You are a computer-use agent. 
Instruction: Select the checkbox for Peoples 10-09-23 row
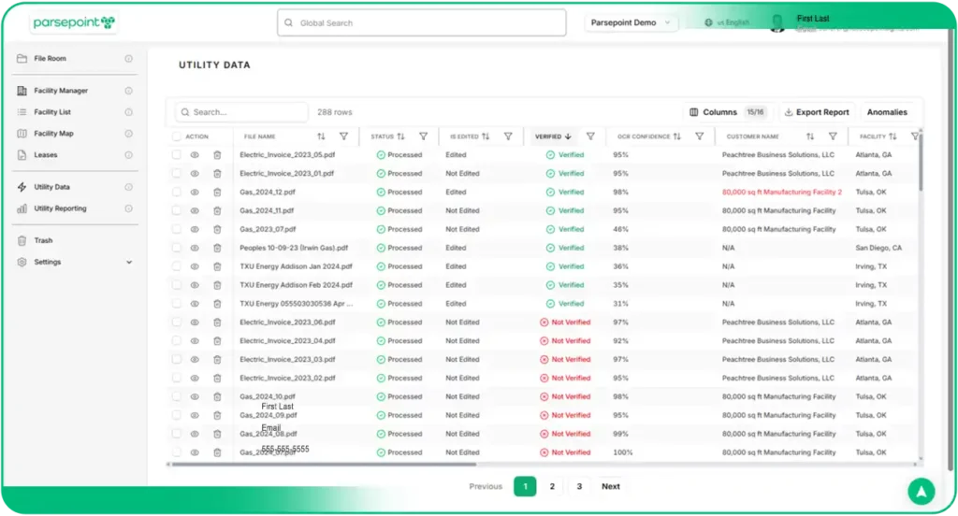(177, 248)
